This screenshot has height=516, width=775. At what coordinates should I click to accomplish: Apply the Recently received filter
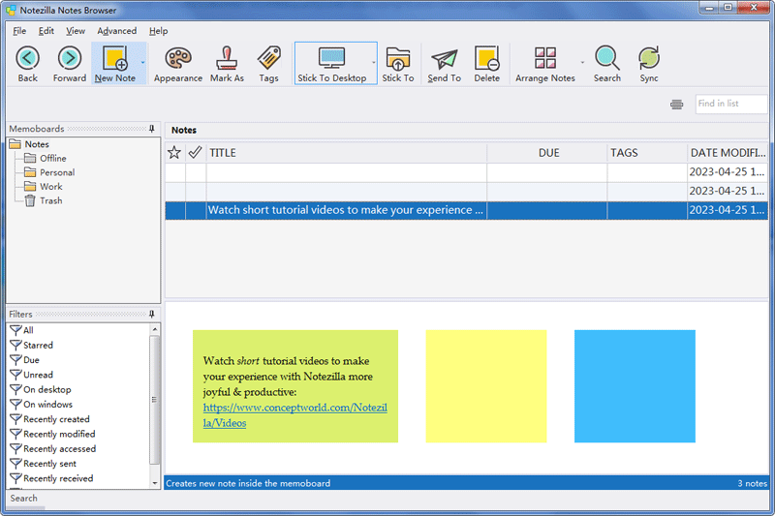[51, 478]
